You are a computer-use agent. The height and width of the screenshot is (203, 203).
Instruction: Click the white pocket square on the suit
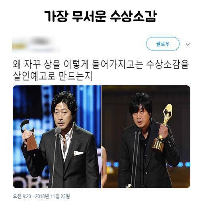78,153
